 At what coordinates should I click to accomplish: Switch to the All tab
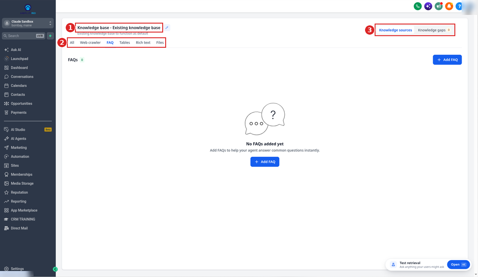pyautogui.click(x=72, y=43)
